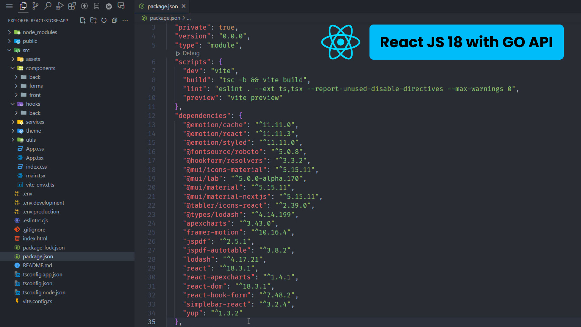Expand the front folder
The width and height of the screenshot is (581, 327).
[35, 95]
